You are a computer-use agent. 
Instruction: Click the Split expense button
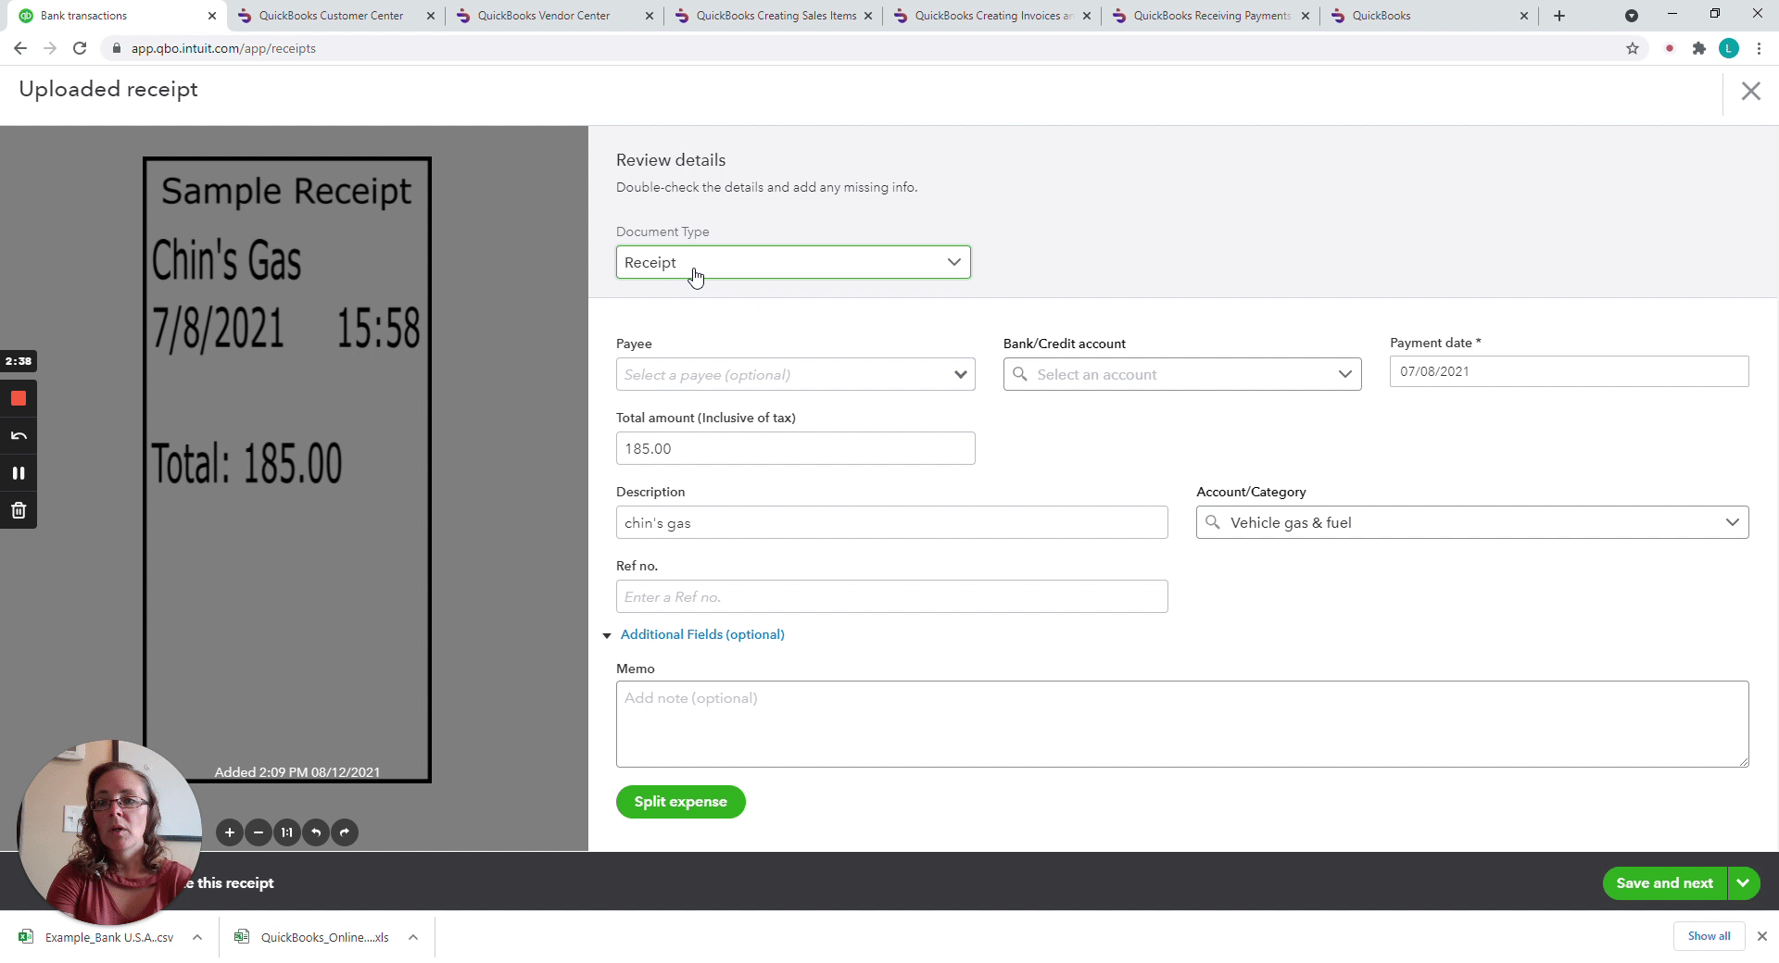point(680,802)
